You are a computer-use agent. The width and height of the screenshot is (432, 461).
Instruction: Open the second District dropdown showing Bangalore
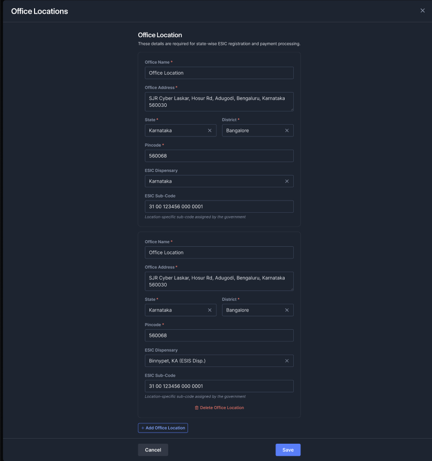(x=253, y=310)
